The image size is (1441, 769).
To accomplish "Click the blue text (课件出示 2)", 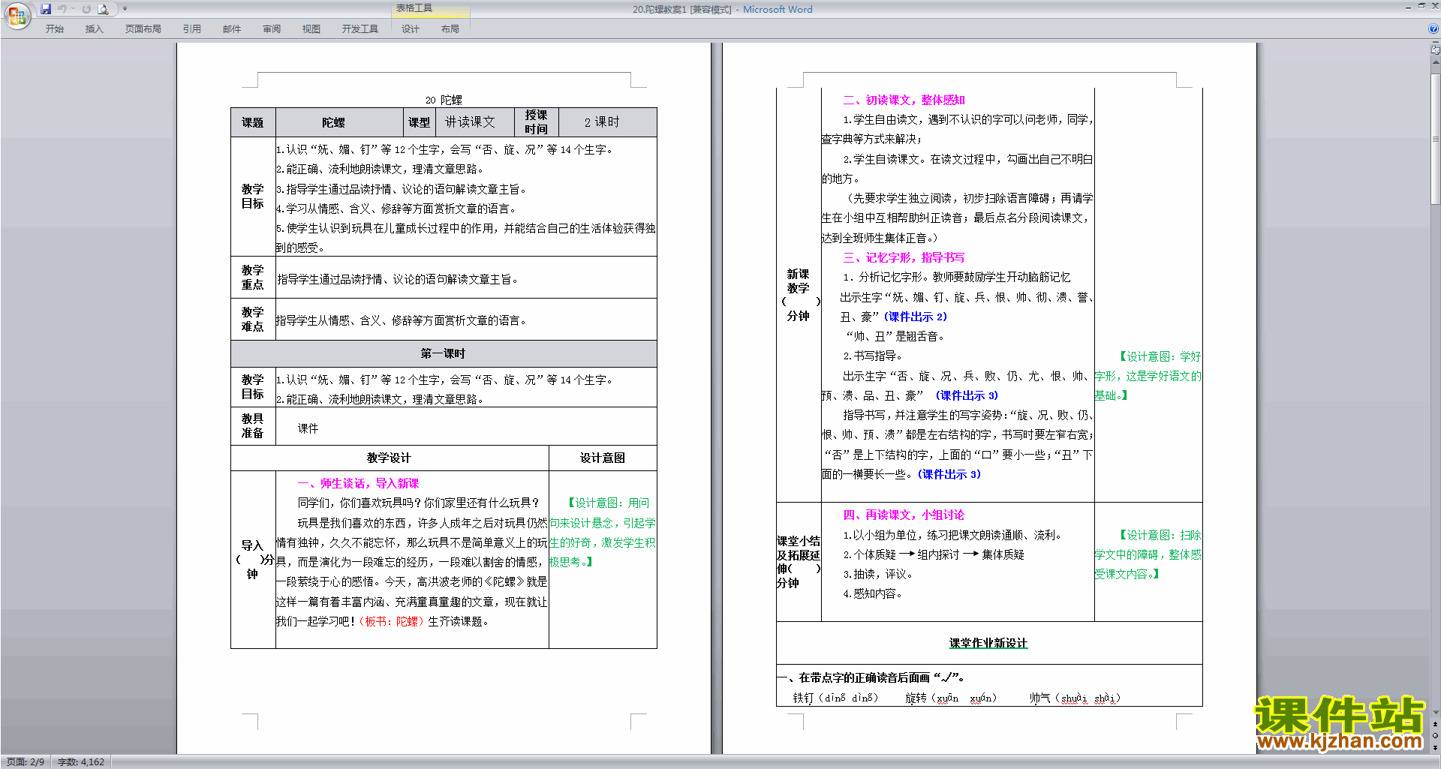I will tap(915, 317).
